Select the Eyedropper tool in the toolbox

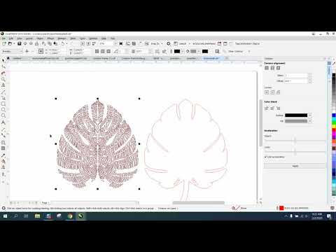3,155
